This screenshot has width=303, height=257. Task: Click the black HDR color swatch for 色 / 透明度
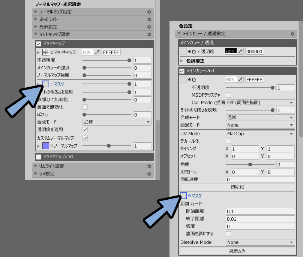[x=230, y=51]
